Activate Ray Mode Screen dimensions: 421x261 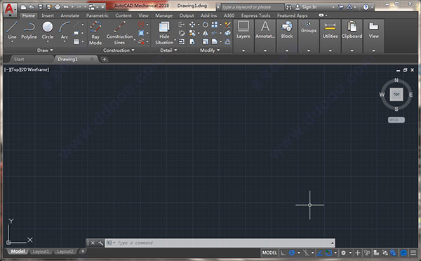[95, 33]
